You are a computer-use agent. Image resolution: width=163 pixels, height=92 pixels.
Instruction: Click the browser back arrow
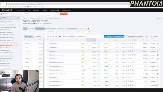pos(1,4)
